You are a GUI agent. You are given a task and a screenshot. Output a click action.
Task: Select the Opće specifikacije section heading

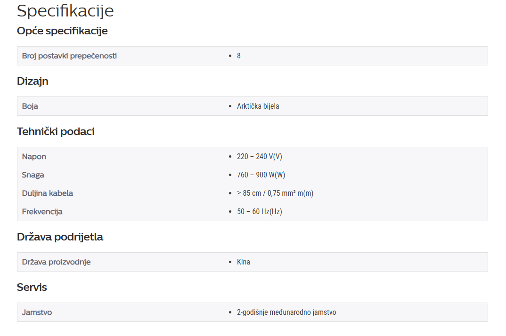[62, 31]
